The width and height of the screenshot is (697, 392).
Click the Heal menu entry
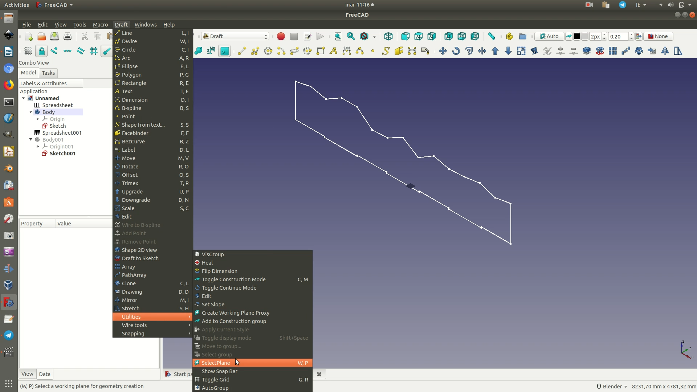252,263
